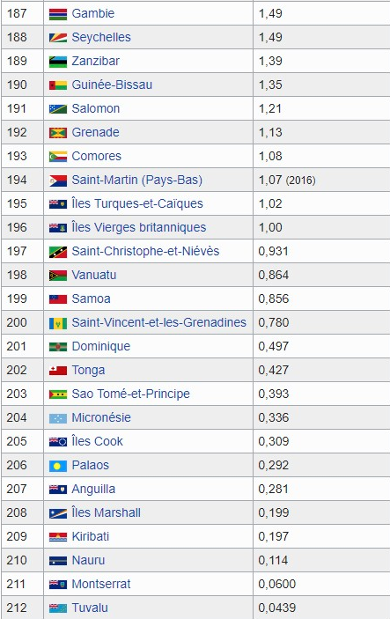
Task: Open Saint-Vincent-et-les-Grenadines link
Action: click(159, 322)
